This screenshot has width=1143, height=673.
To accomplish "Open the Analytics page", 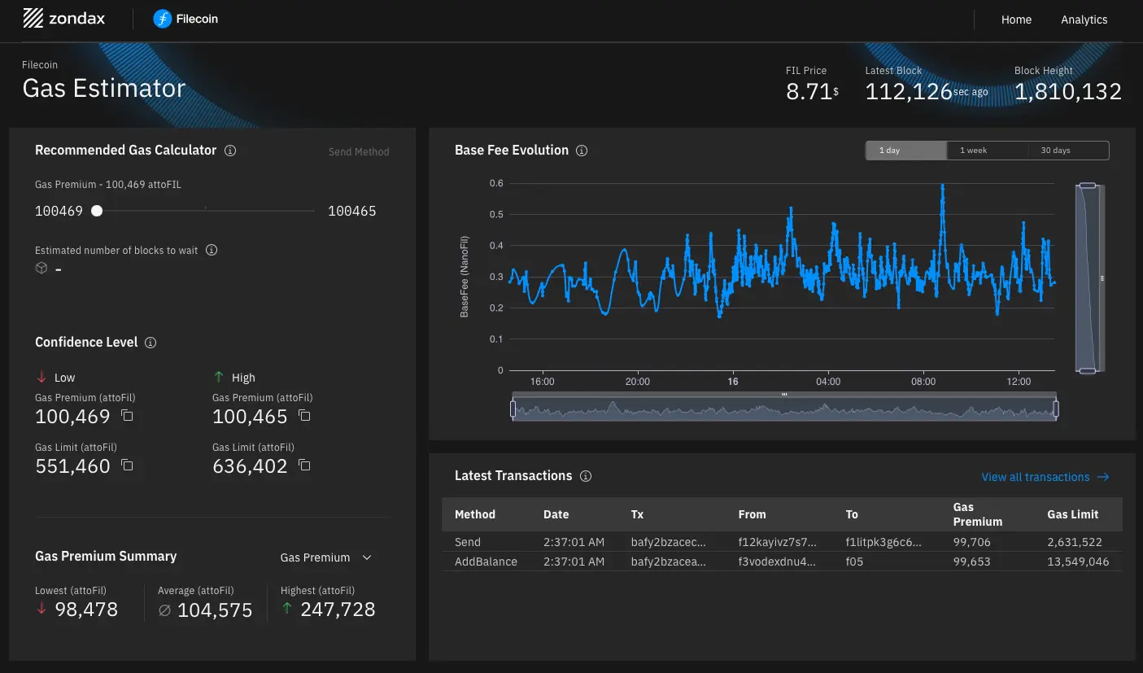I will point(1084,20).
